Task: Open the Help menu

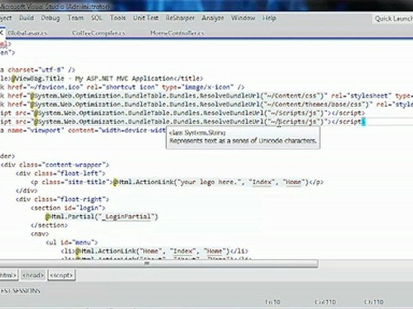Action: click(x=269, y=18)
